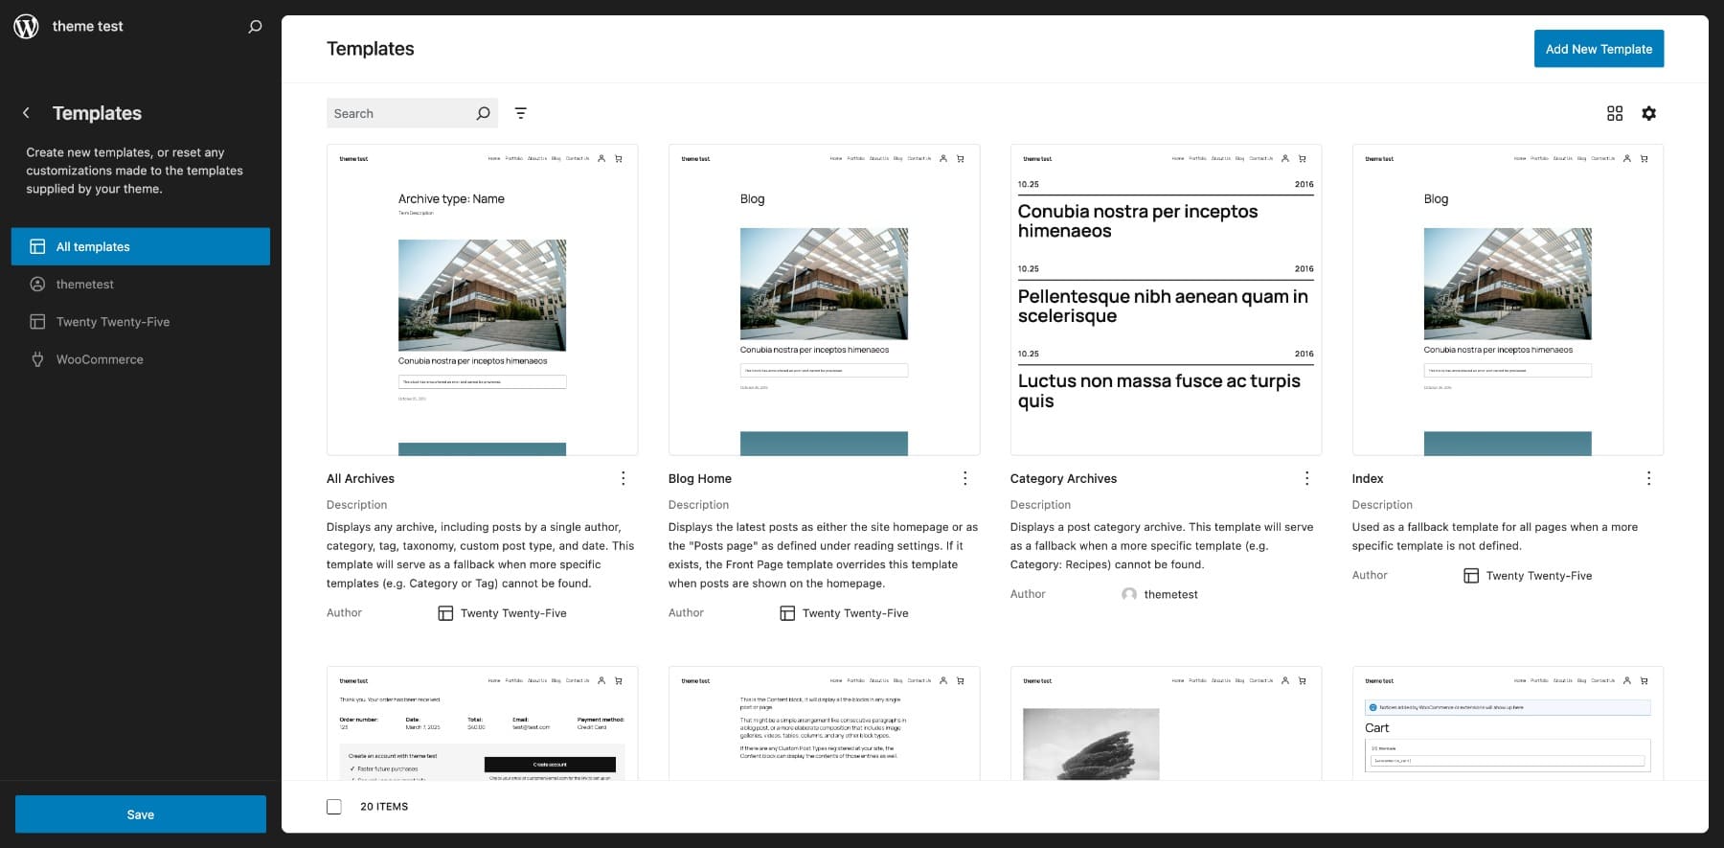Open the Blog Home template preview
Image resolution: width=1724 pixels, height=848 pixels.
(x=824, y=300)
